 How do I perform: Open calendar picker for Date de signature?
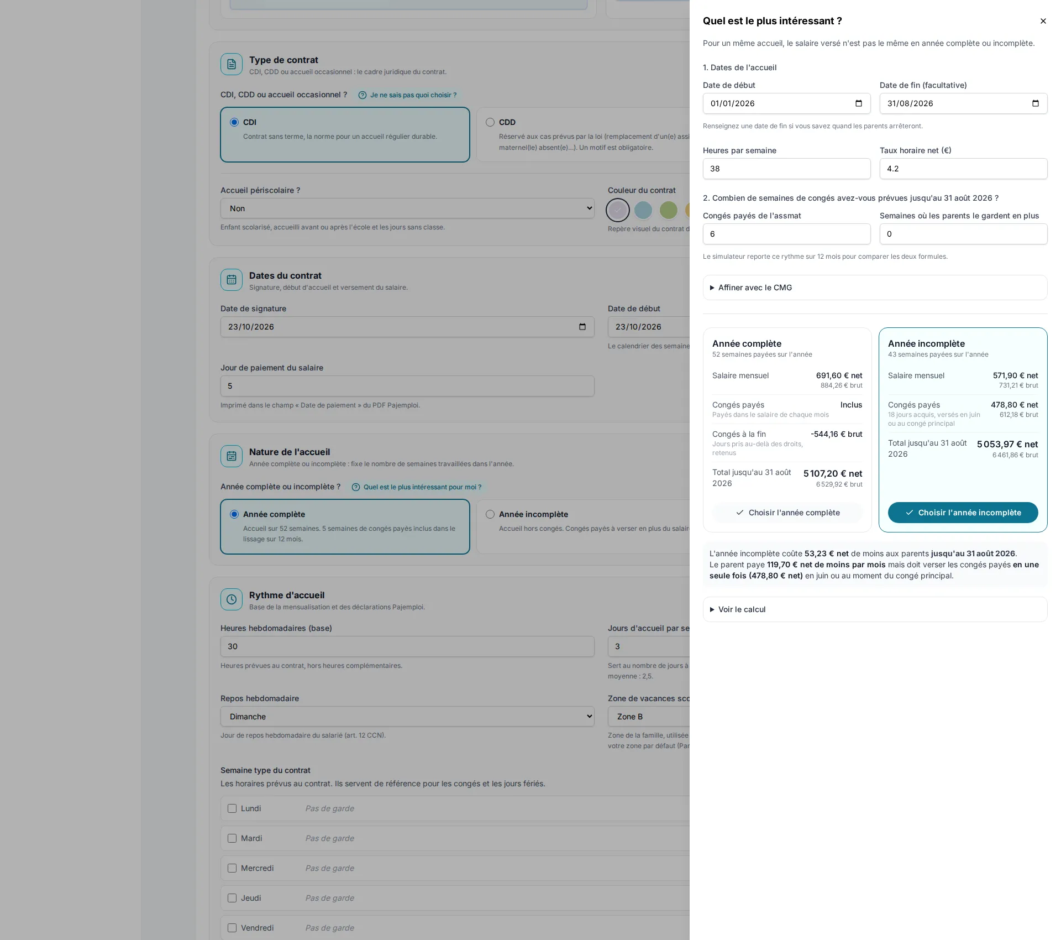(x=582, y=327)
